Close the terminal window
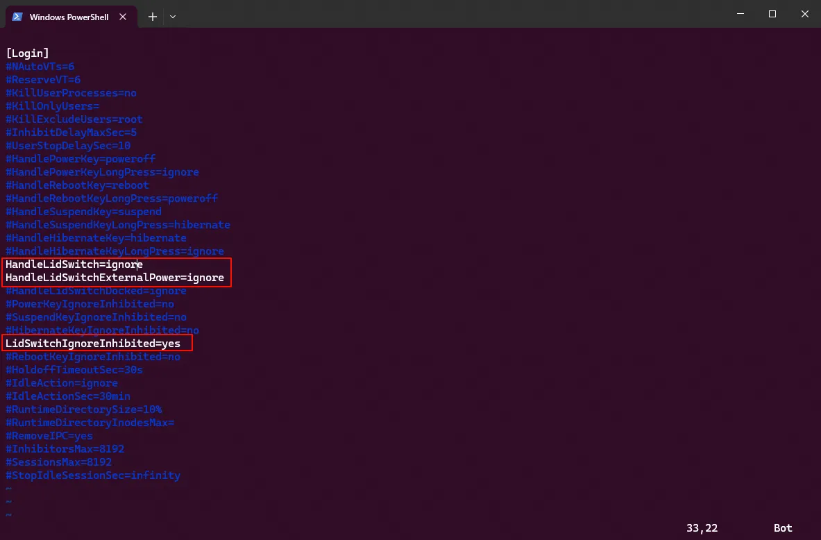Screen dimensions: 821x540 coord(805,14)
